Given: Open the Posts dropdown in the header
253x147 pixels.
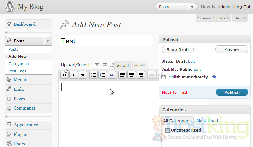Looking at the screenshot, I should pos(176,7).
